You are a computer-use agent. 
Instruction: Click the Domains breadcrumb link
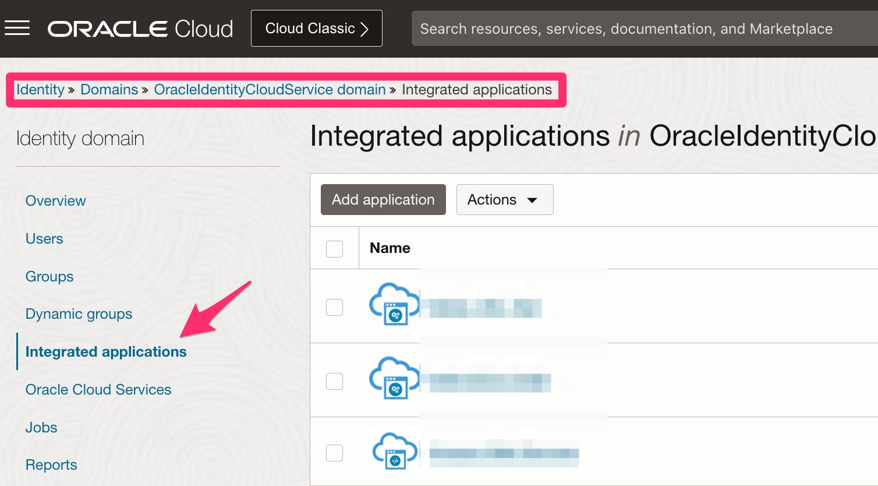[109, 90]
